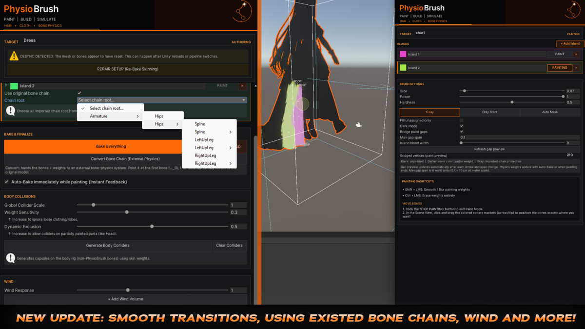Image resolution: width=585 pixels, height=329 pixels.
Task: Switch brush mode to Only Front
Action: click(x=490, y=112)
